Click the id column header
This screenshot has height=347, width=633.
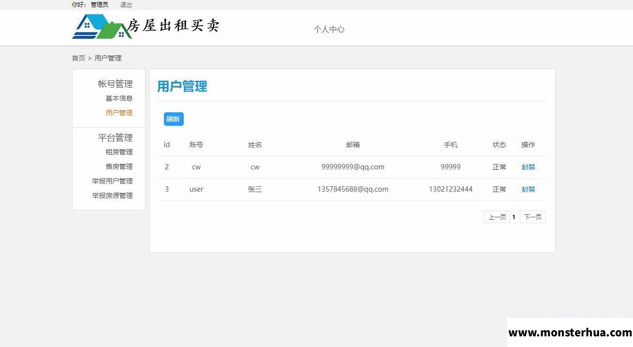click(167, 145)
